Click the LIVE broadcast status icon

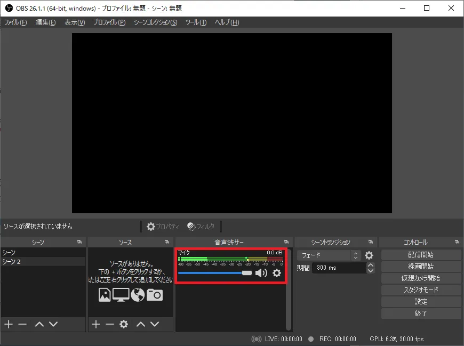point(256,339)
